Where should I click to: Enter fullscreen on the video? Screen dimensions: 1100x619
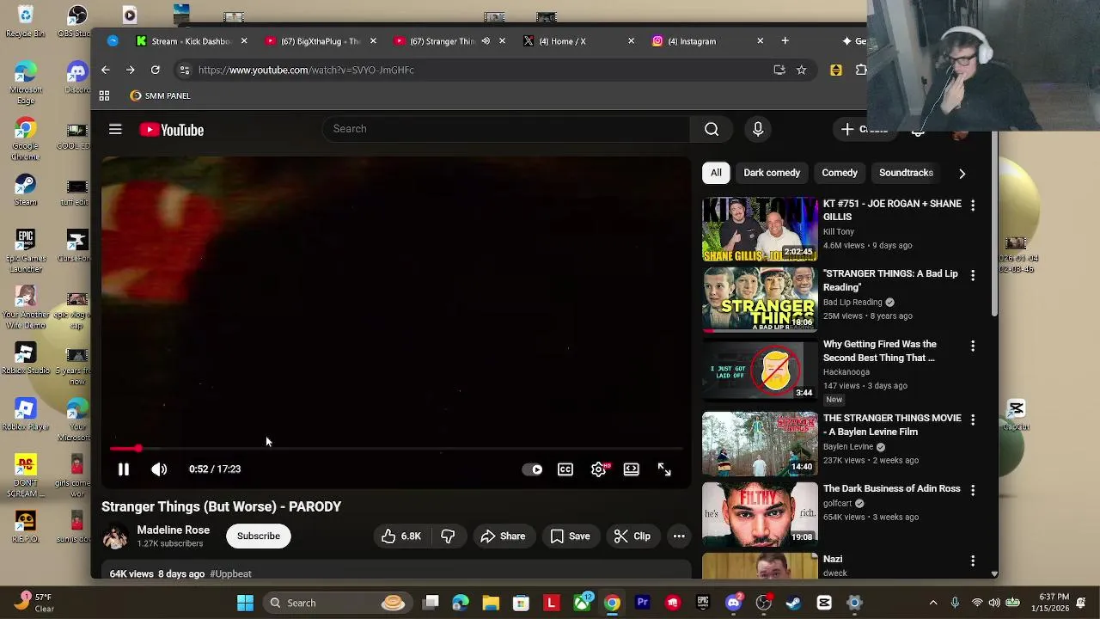pos(664,469)
